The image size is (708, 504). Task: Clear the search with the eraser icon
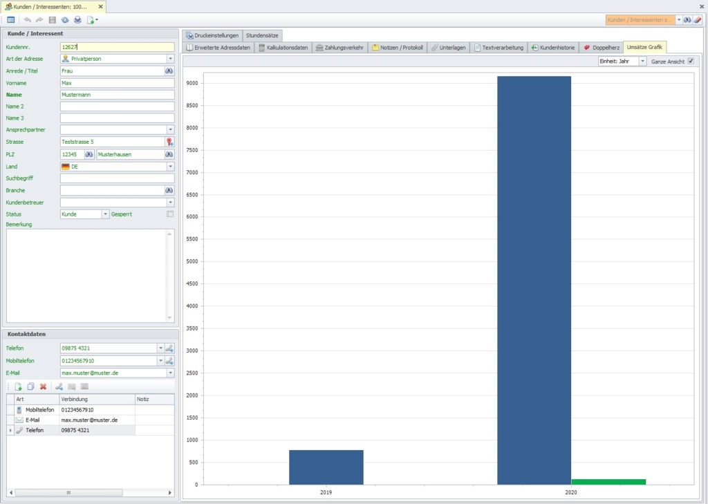coord(698,20)
